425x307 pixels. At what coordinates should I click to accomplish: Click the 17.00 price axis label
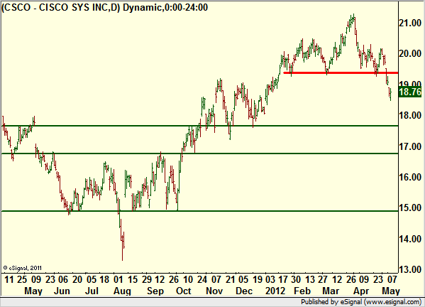410,146
